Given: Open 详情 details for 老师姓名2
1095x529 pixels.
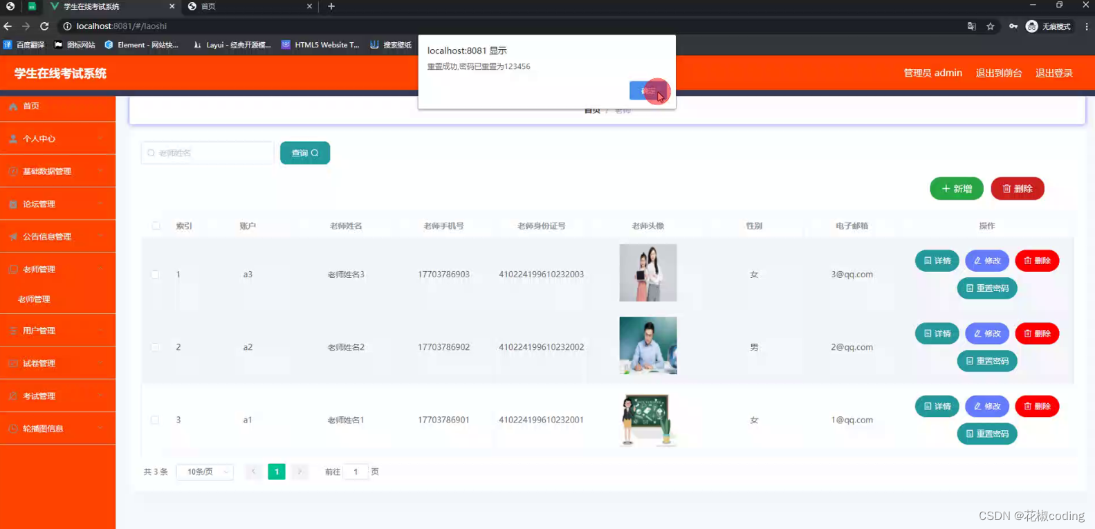Looking at the screenshot, I should click(937, 333).
